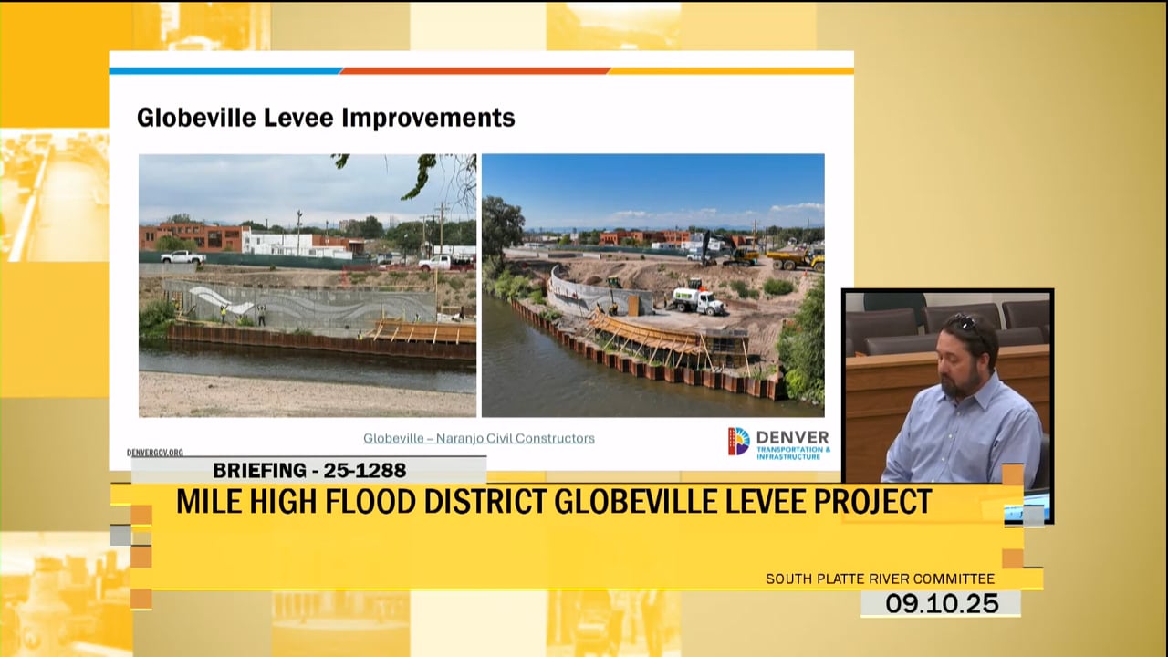This screenshot has height=657, width=1168.
Task: Click the 09.10.25 date stamp
Action: pyautogui.click(x=942, y=603)
